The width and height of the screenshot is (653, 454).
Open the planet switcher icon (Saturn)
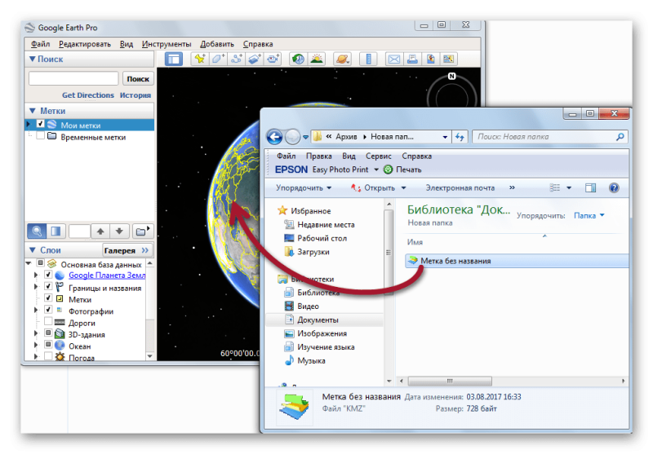tap(342, 59)
